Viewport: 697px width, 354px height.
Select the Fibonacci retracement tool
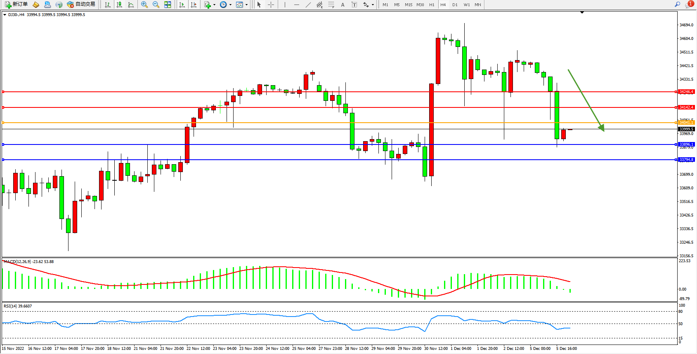click(331, 5)
